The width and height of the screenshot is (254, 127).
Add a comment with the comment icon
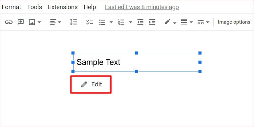tap(21, 22)
